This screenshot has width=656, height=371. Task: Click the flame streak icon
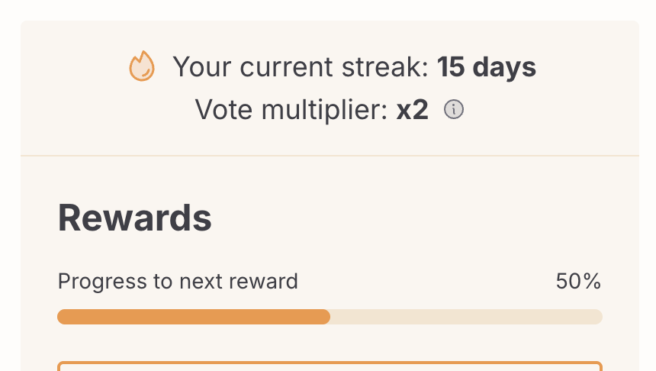(142, 67)
